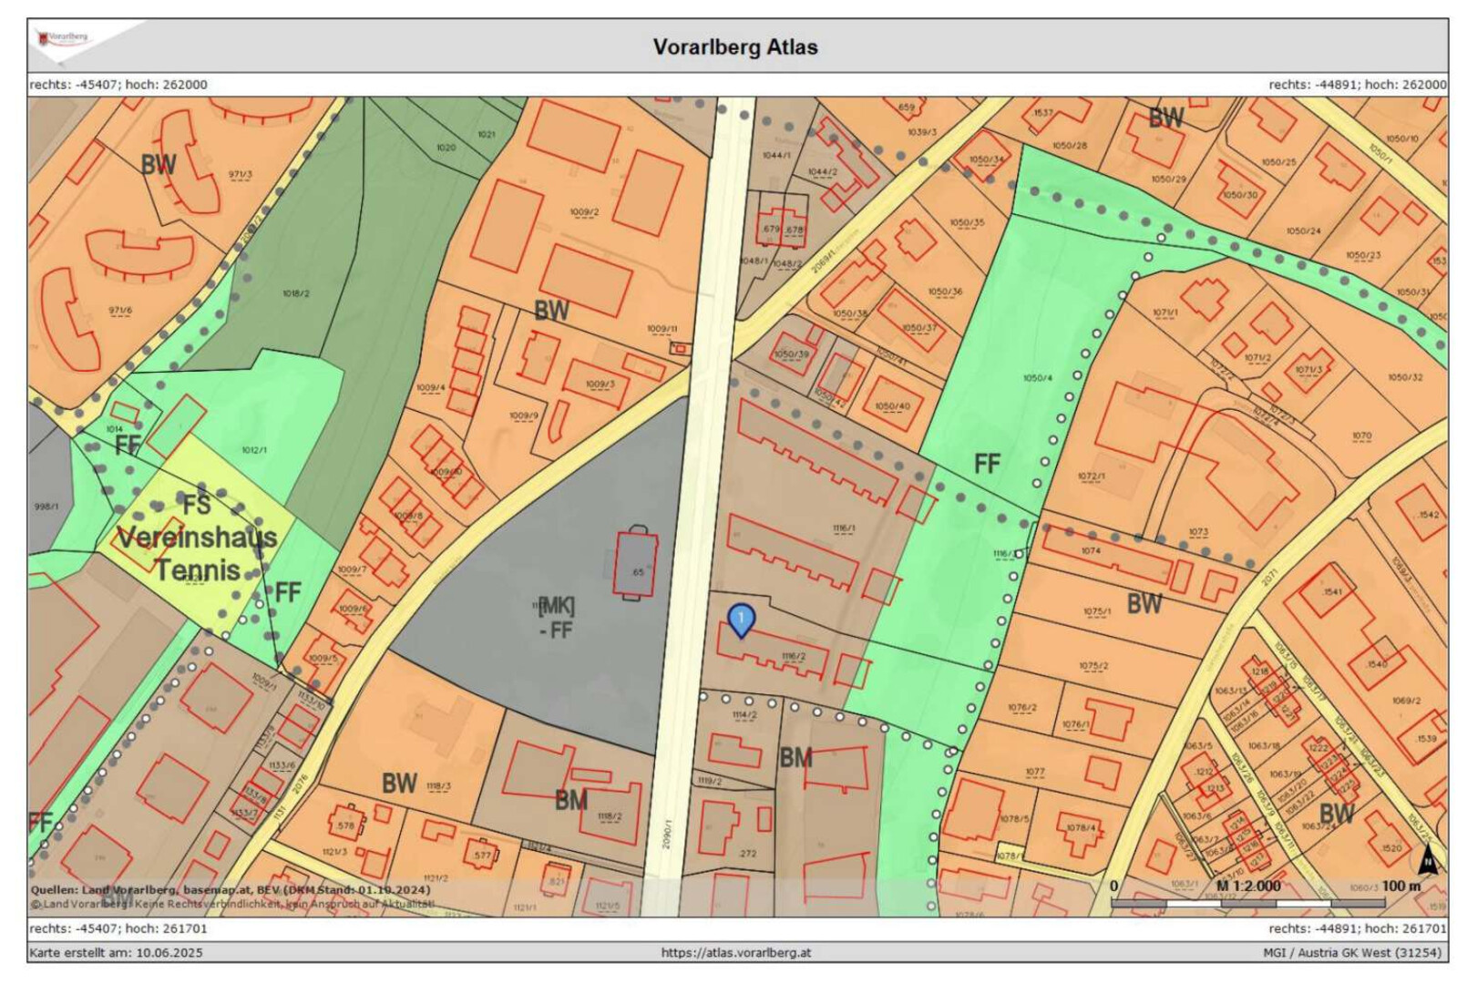Image resolution: width=1467 pixels, height=984 pixels.
Task: Click parcel label 1009/2
Action: point(584,212)
